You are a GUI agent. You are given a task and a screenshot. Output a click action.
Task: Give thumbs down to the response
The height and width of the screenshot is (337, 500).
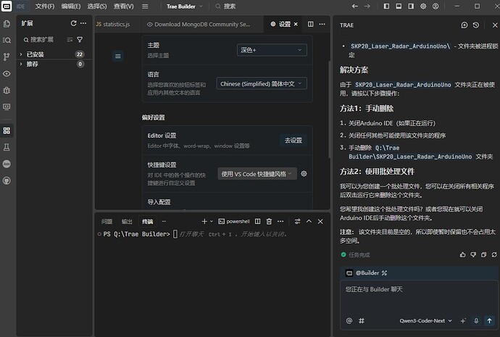click(x=473, y=254)
